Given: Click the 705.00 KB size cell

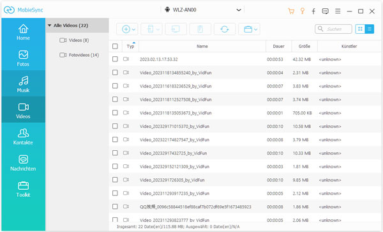Looking at the screenshot, I should pos(302,113).
